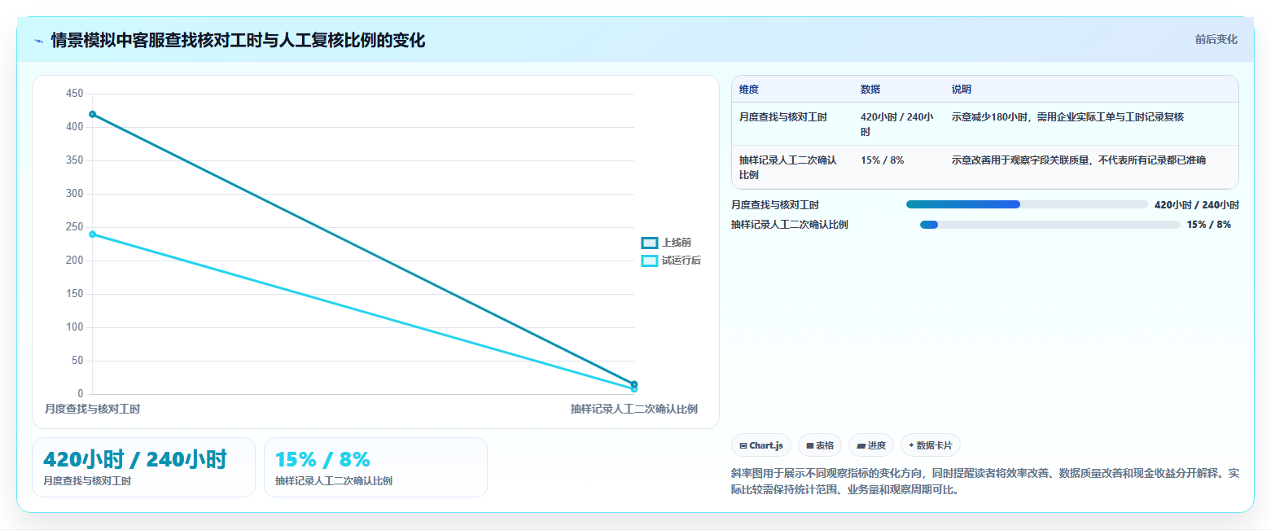
Task: Click the 上线前 legend label
Action: 677,243
